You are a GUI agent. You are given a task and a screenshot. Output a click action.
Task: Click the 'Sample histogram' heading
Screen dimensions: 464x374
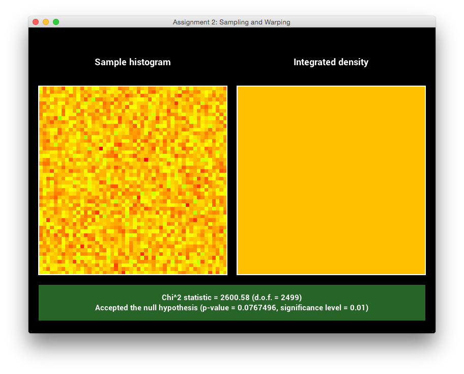133,62
